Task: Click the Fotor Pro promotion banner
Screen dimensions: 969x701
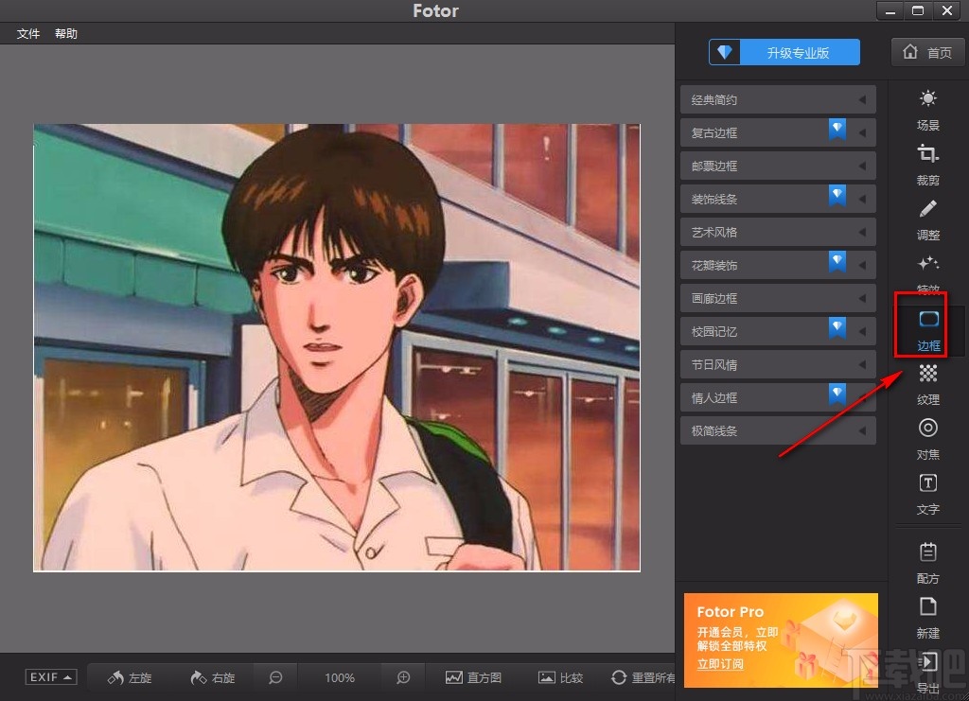Action: tap(781, 640)
